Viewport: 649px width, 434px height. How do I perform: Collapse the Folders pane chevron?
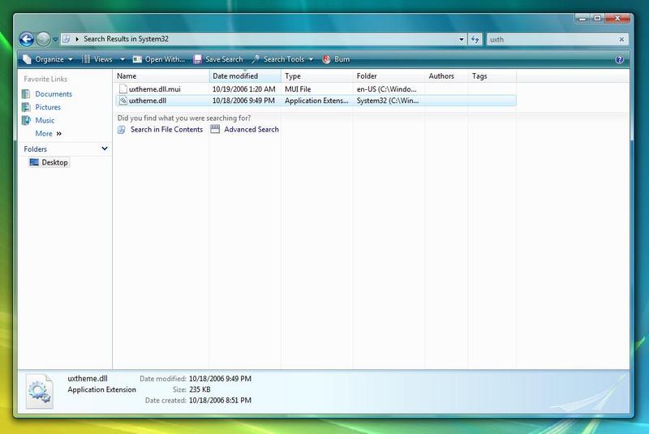pyautogui.click(x=105, y=148)
